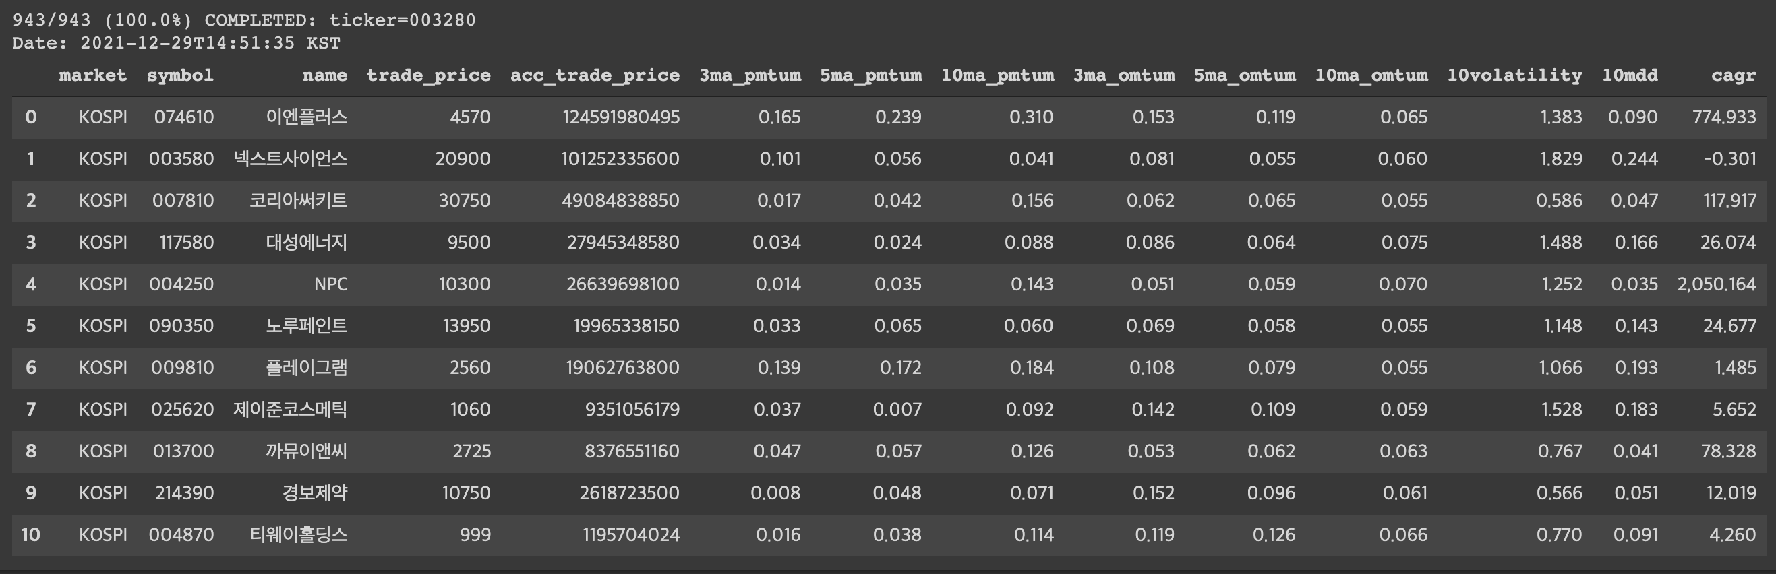Viewport: 1776px width, 574px height.
Task: Click the '3ma_pmtum' column header
Action: click(x=750, y=76)
